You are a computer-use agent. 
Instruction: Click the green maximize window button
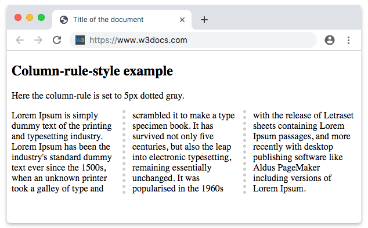tap(41, 17)
